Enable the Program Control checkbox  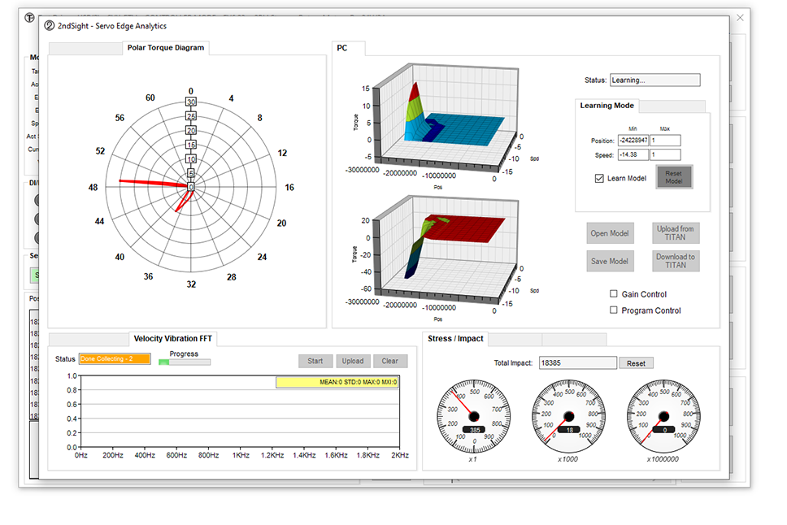point(614,310)
